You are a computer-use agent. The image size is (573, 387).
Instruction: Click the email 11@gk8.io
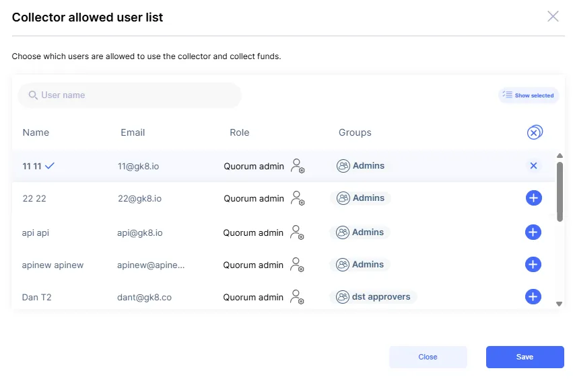coord(138,167)
